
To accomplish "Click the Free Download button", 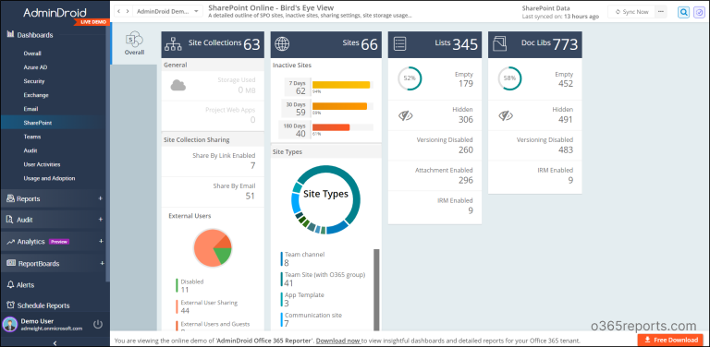I will (x=670, y=340).
